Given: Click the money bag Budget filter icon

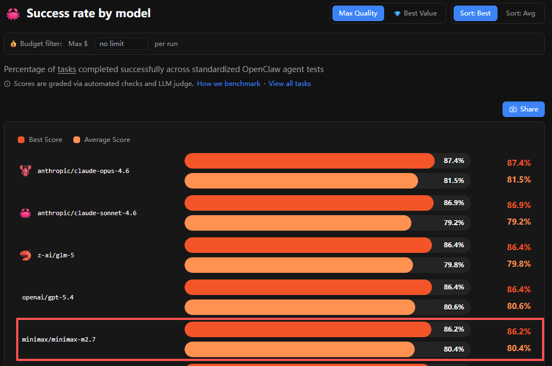Looking at the screenshot, I should coord(13,44).
